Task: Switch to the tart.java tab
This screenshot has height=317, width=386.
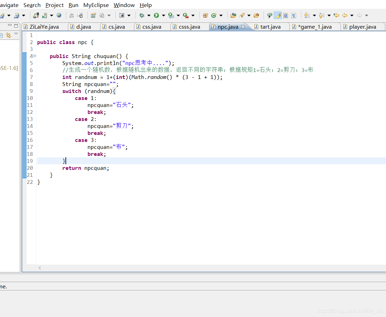Action: pyautogui.click(x=270, y=27)
